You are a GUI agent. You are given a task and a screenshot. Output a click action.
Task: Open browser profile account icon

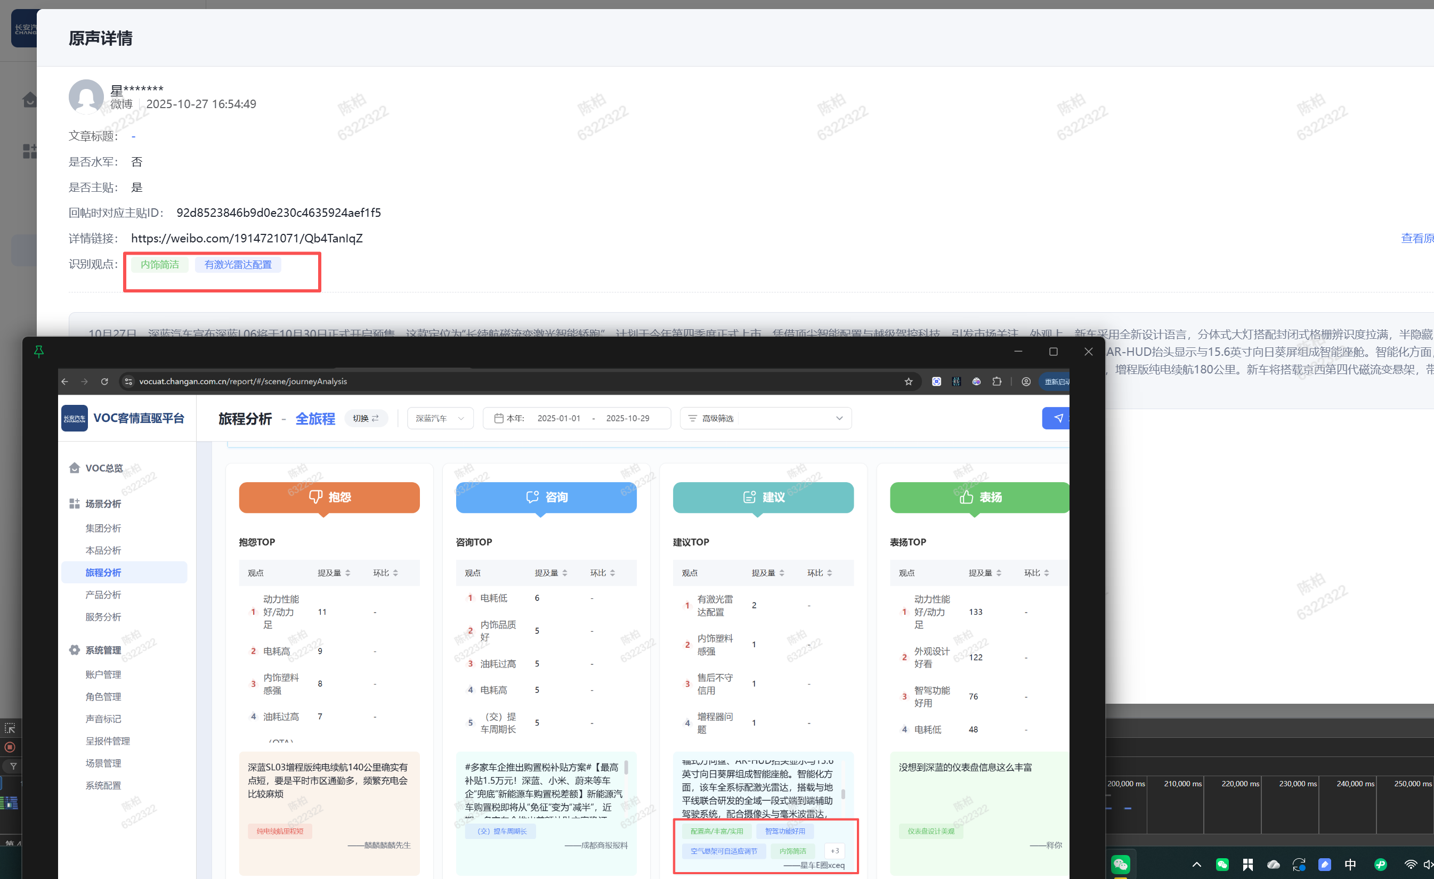[x=1026, y=381]
